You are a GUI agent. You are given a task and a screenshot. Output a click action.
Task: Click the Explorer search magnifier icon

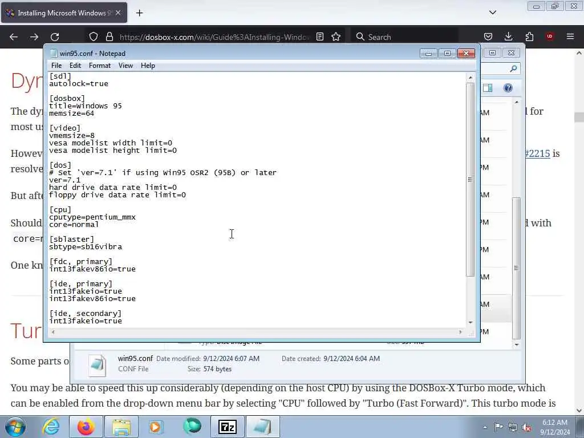coord(514,68)
